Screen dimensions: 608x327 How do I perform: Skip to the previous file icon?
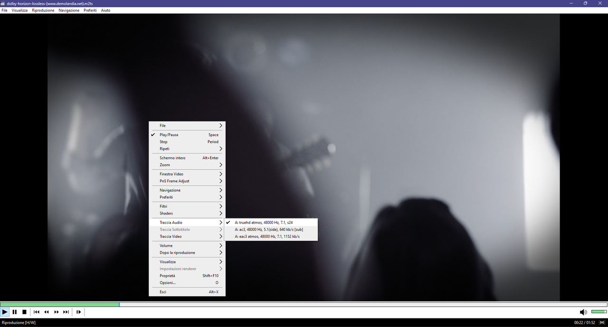(x=37, y=312)
